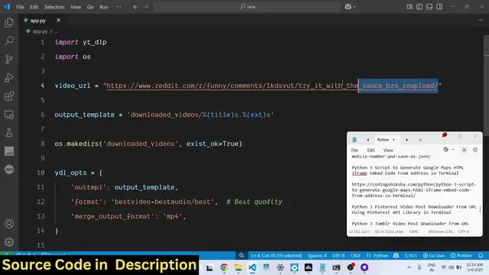Open Source Control view in activity bar
This screenshot has width=489, height=275.
pos(9,60)
